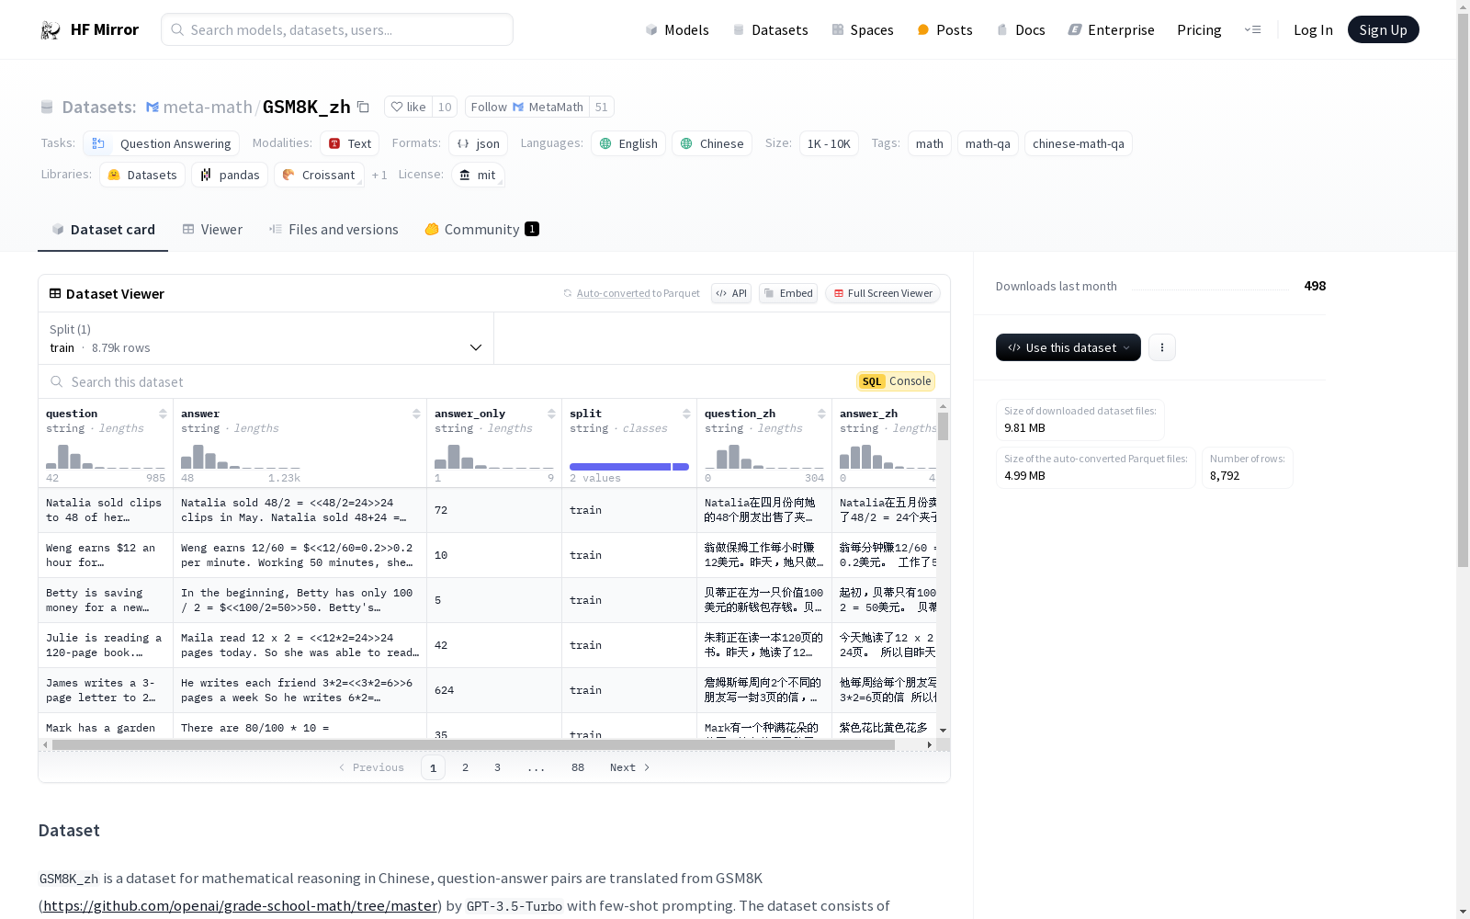Switch to Files and versions tab
This screenshot has height=919, width=1470.
(334, 230)
